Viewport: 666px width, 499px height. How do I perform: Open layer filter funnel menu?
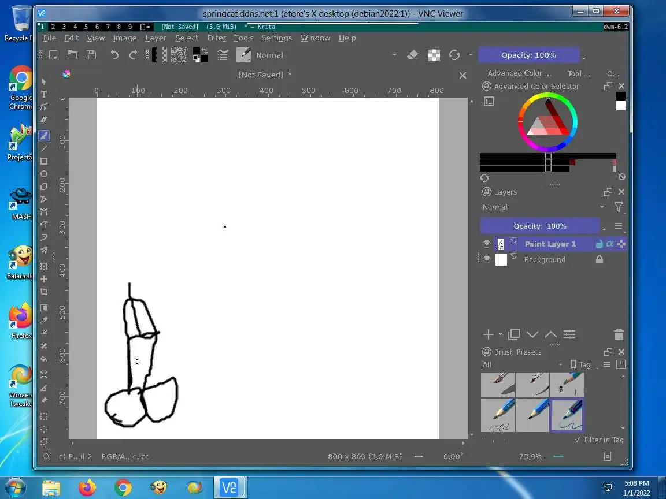(x=619, y=207)
